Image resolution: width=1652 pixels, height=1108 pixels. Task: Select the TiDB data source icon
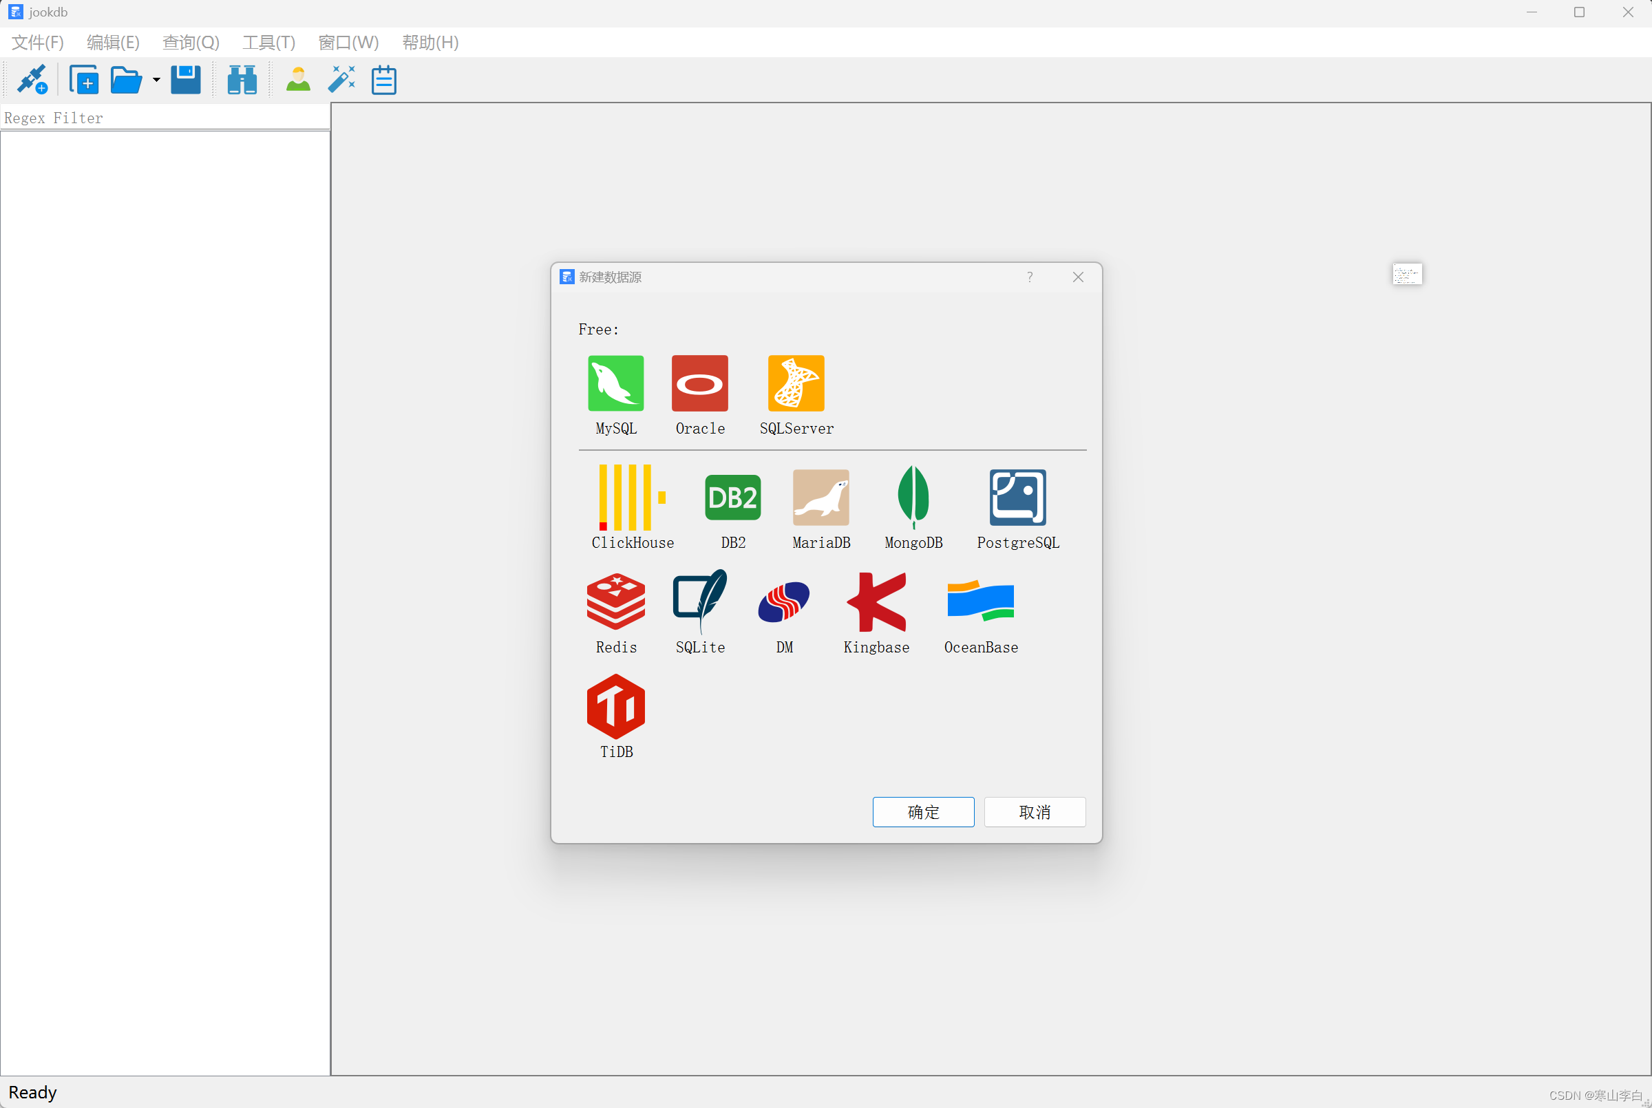coord(615,706)
